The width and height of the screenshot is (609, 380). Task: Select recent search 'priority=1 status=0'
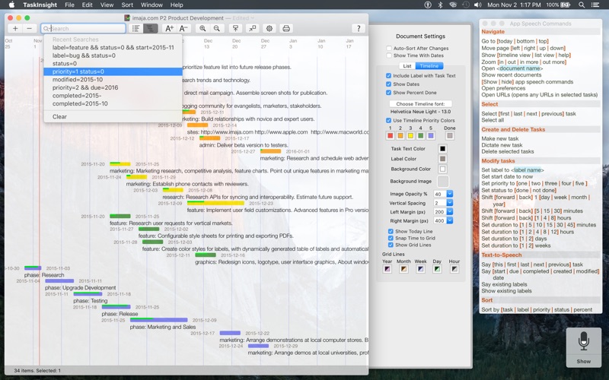tap(78, 71)
